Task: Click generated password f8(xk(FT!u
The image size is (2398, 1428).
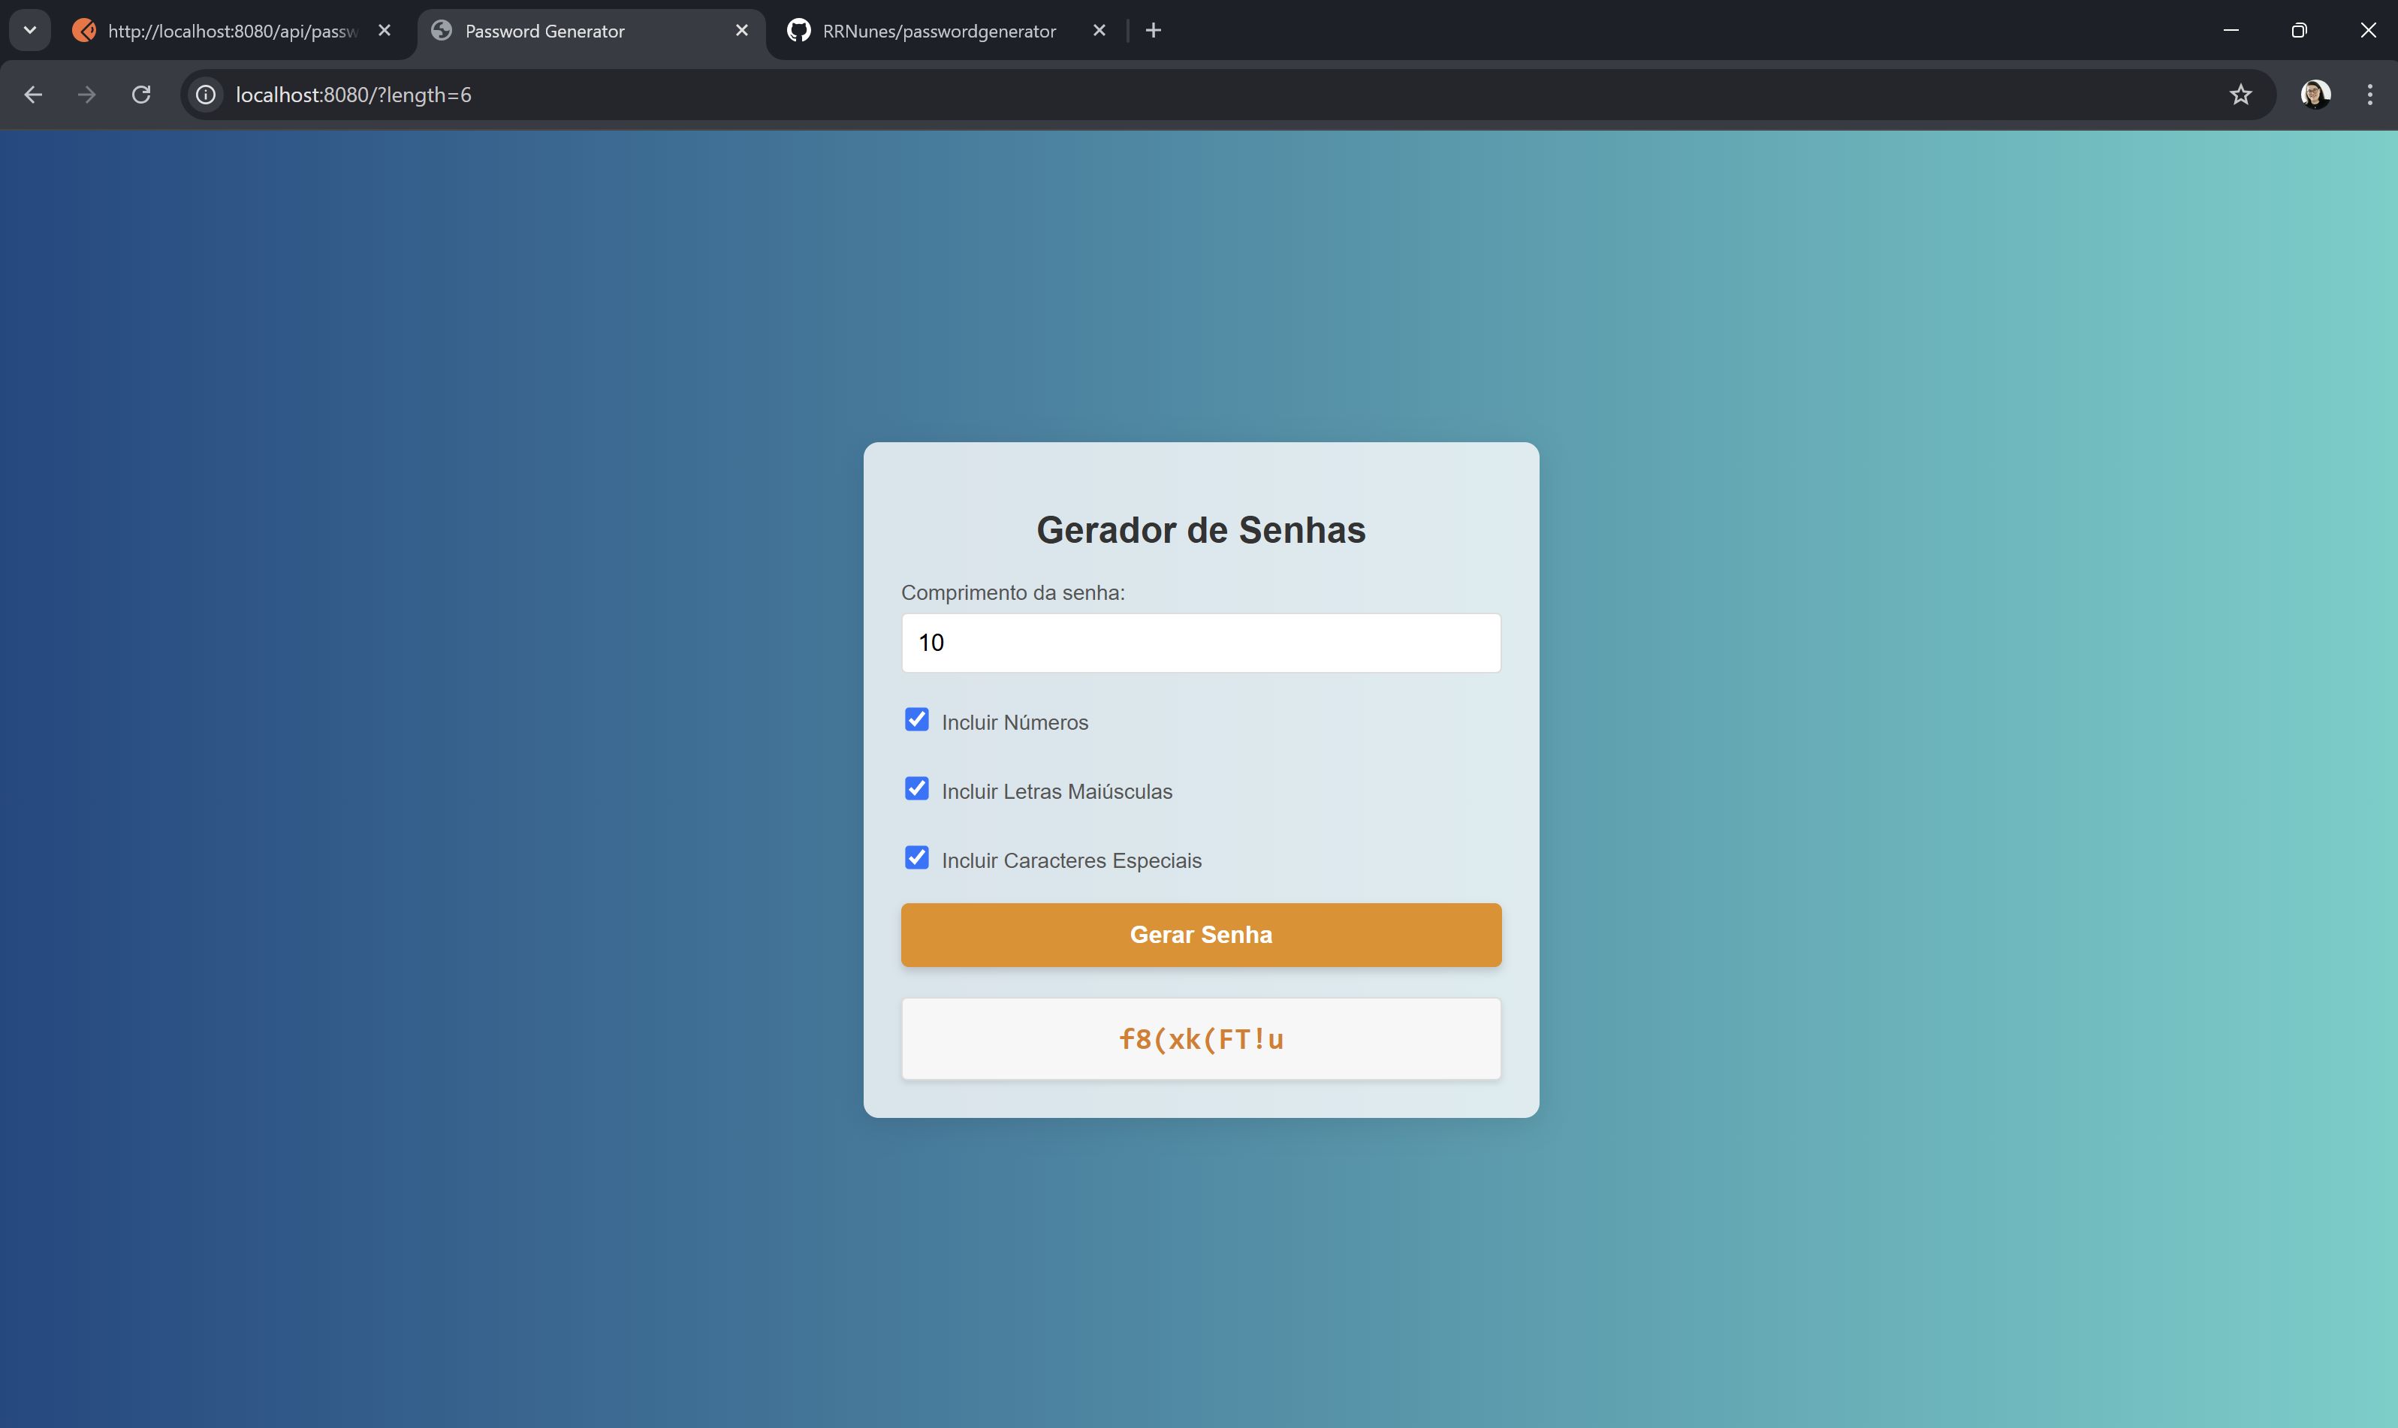Action: 1201,1039
